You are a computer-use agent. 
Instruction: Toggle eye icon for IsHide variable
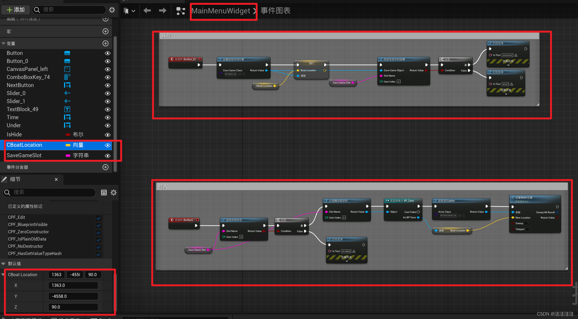[x=108, y=135]
